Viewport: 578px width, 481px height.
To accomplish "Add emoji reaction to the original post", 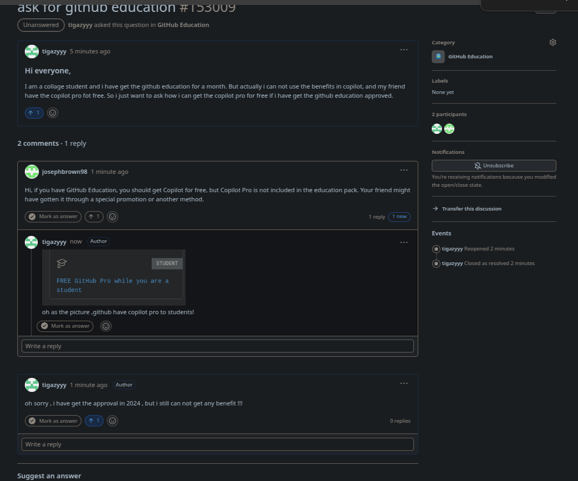I will pyautogui.click(x=53, y=113).
